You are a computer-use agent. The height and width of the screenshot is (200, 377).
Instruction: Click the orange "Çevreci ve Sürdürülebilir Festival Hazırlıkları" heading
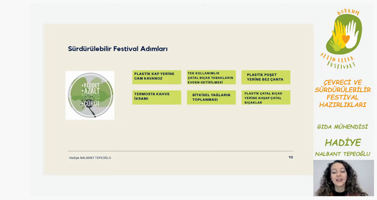pyautogui.click(x=343, y=94)
